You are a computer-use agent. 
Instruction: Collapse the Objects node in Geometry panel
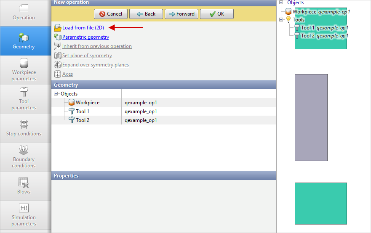coord(56,94)
